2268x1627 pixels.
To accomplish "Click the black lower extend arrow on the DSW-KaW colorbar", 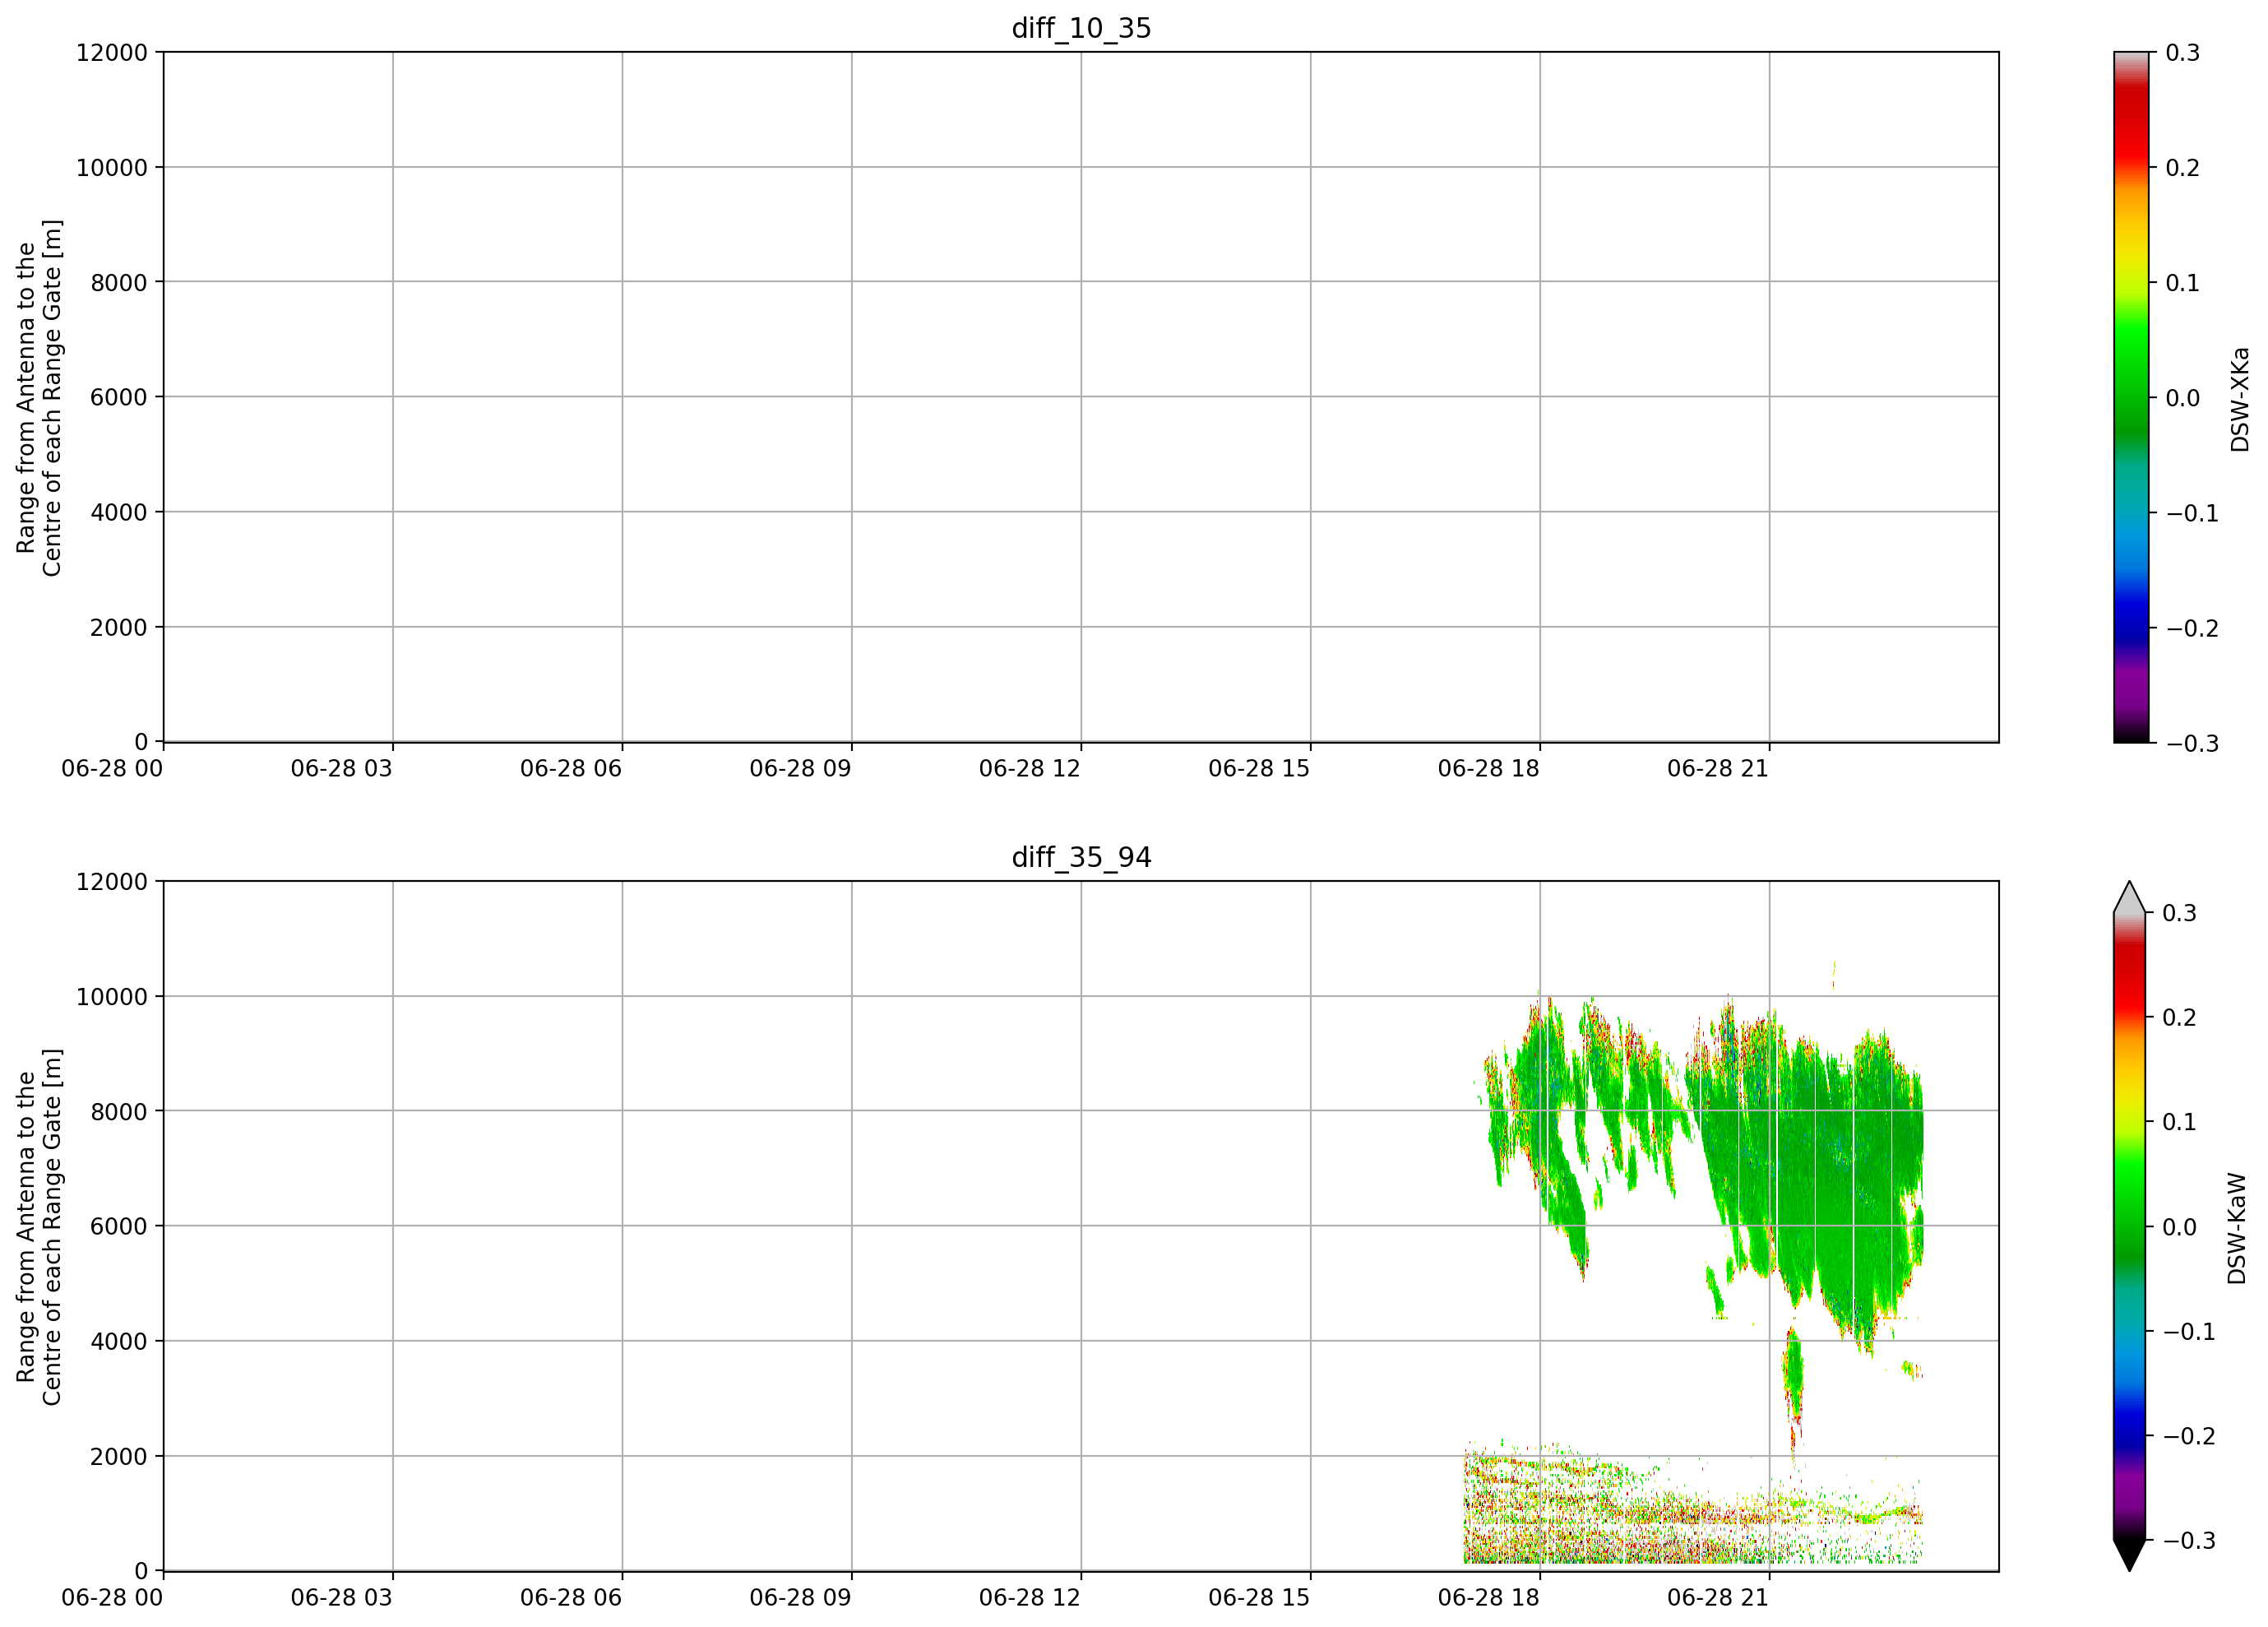I will coord(2129,1555).
